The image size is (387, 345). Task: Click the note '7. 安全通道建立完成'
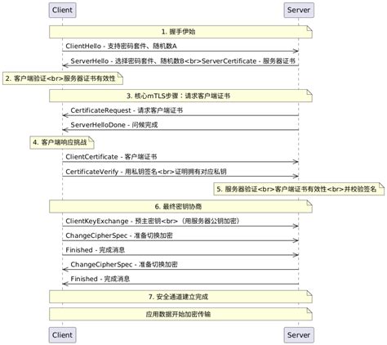tap(180, 297)
